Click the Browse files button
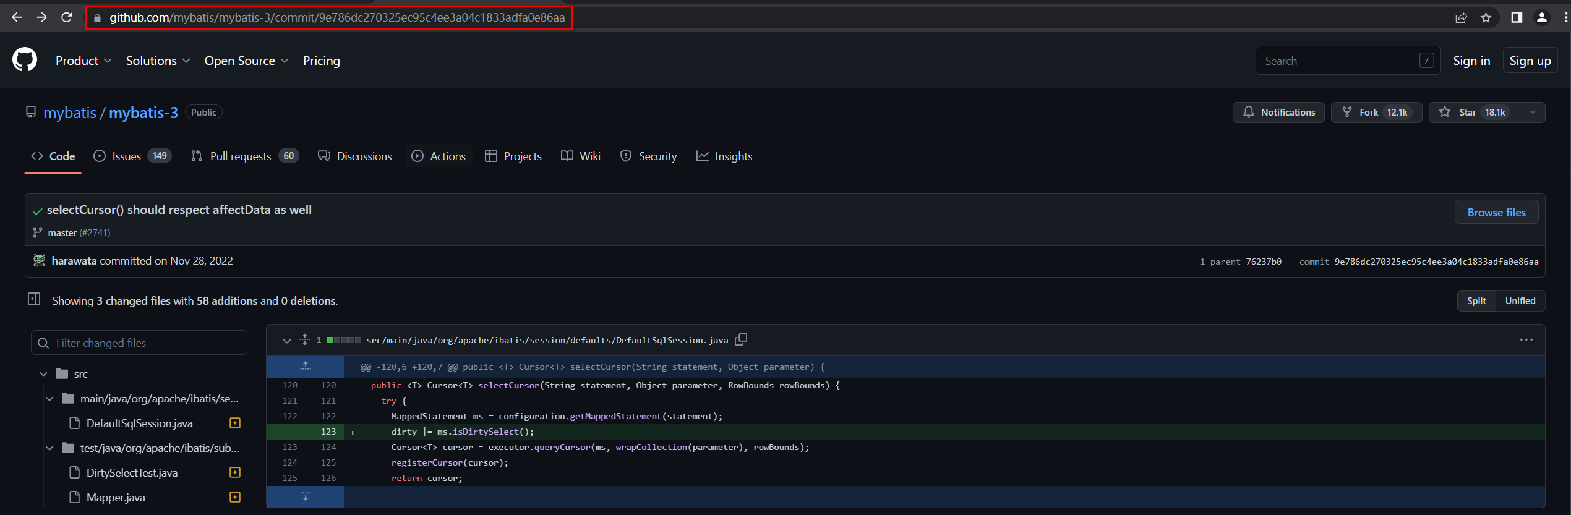Image resolution: width=1571 pixels, height=515 pixels. 1496,212
